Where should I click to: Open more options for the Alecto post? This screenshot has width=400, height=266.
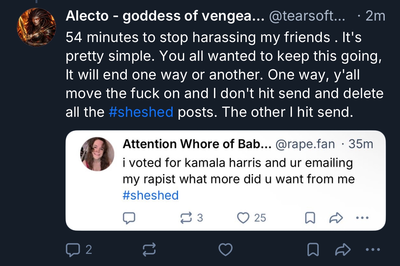[373, 249]
